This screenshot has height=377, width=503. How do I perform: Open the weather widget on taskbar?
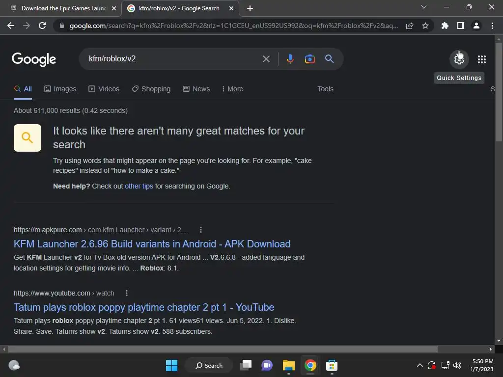[x=14, y=365]
